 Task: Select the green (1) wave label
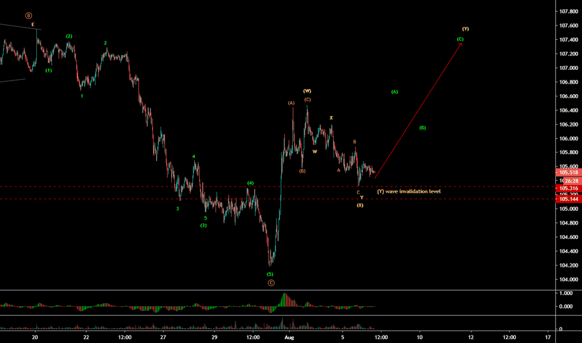click(49, 70)
